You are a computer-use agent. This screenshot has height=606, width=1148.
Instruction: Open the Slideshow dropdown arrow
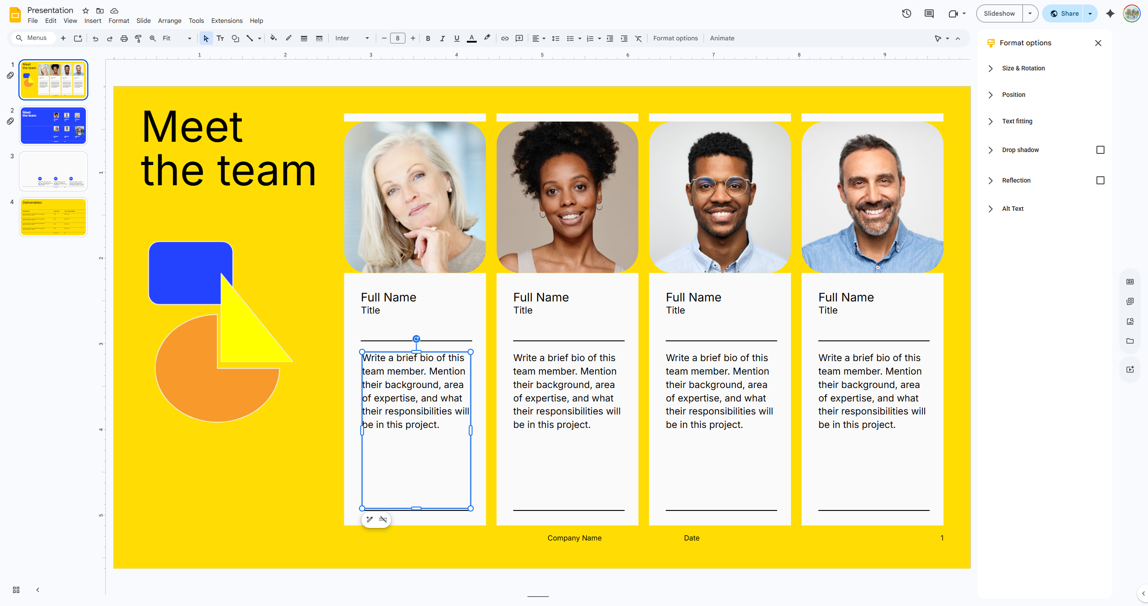tap(1030, 13)
